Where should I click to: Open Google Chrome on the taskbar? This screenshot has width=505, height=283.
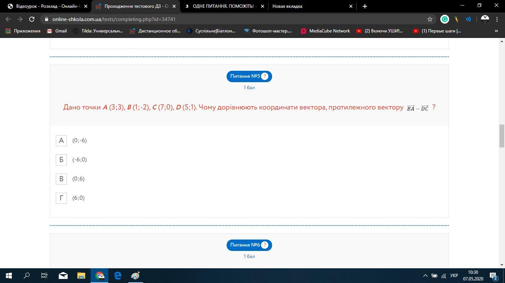[99, 276]
